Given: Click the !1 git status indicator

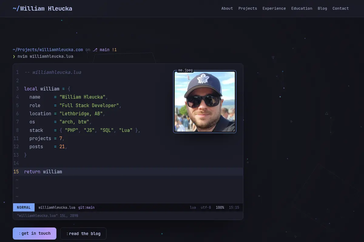Looking at the screenshot, I should pyautogui.click(x=114, y=50).
